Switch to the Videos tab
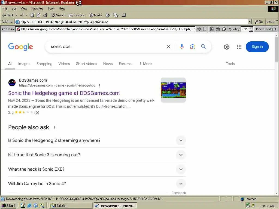Viewport: 279px width, 209px height. click(x=64, y=64)
